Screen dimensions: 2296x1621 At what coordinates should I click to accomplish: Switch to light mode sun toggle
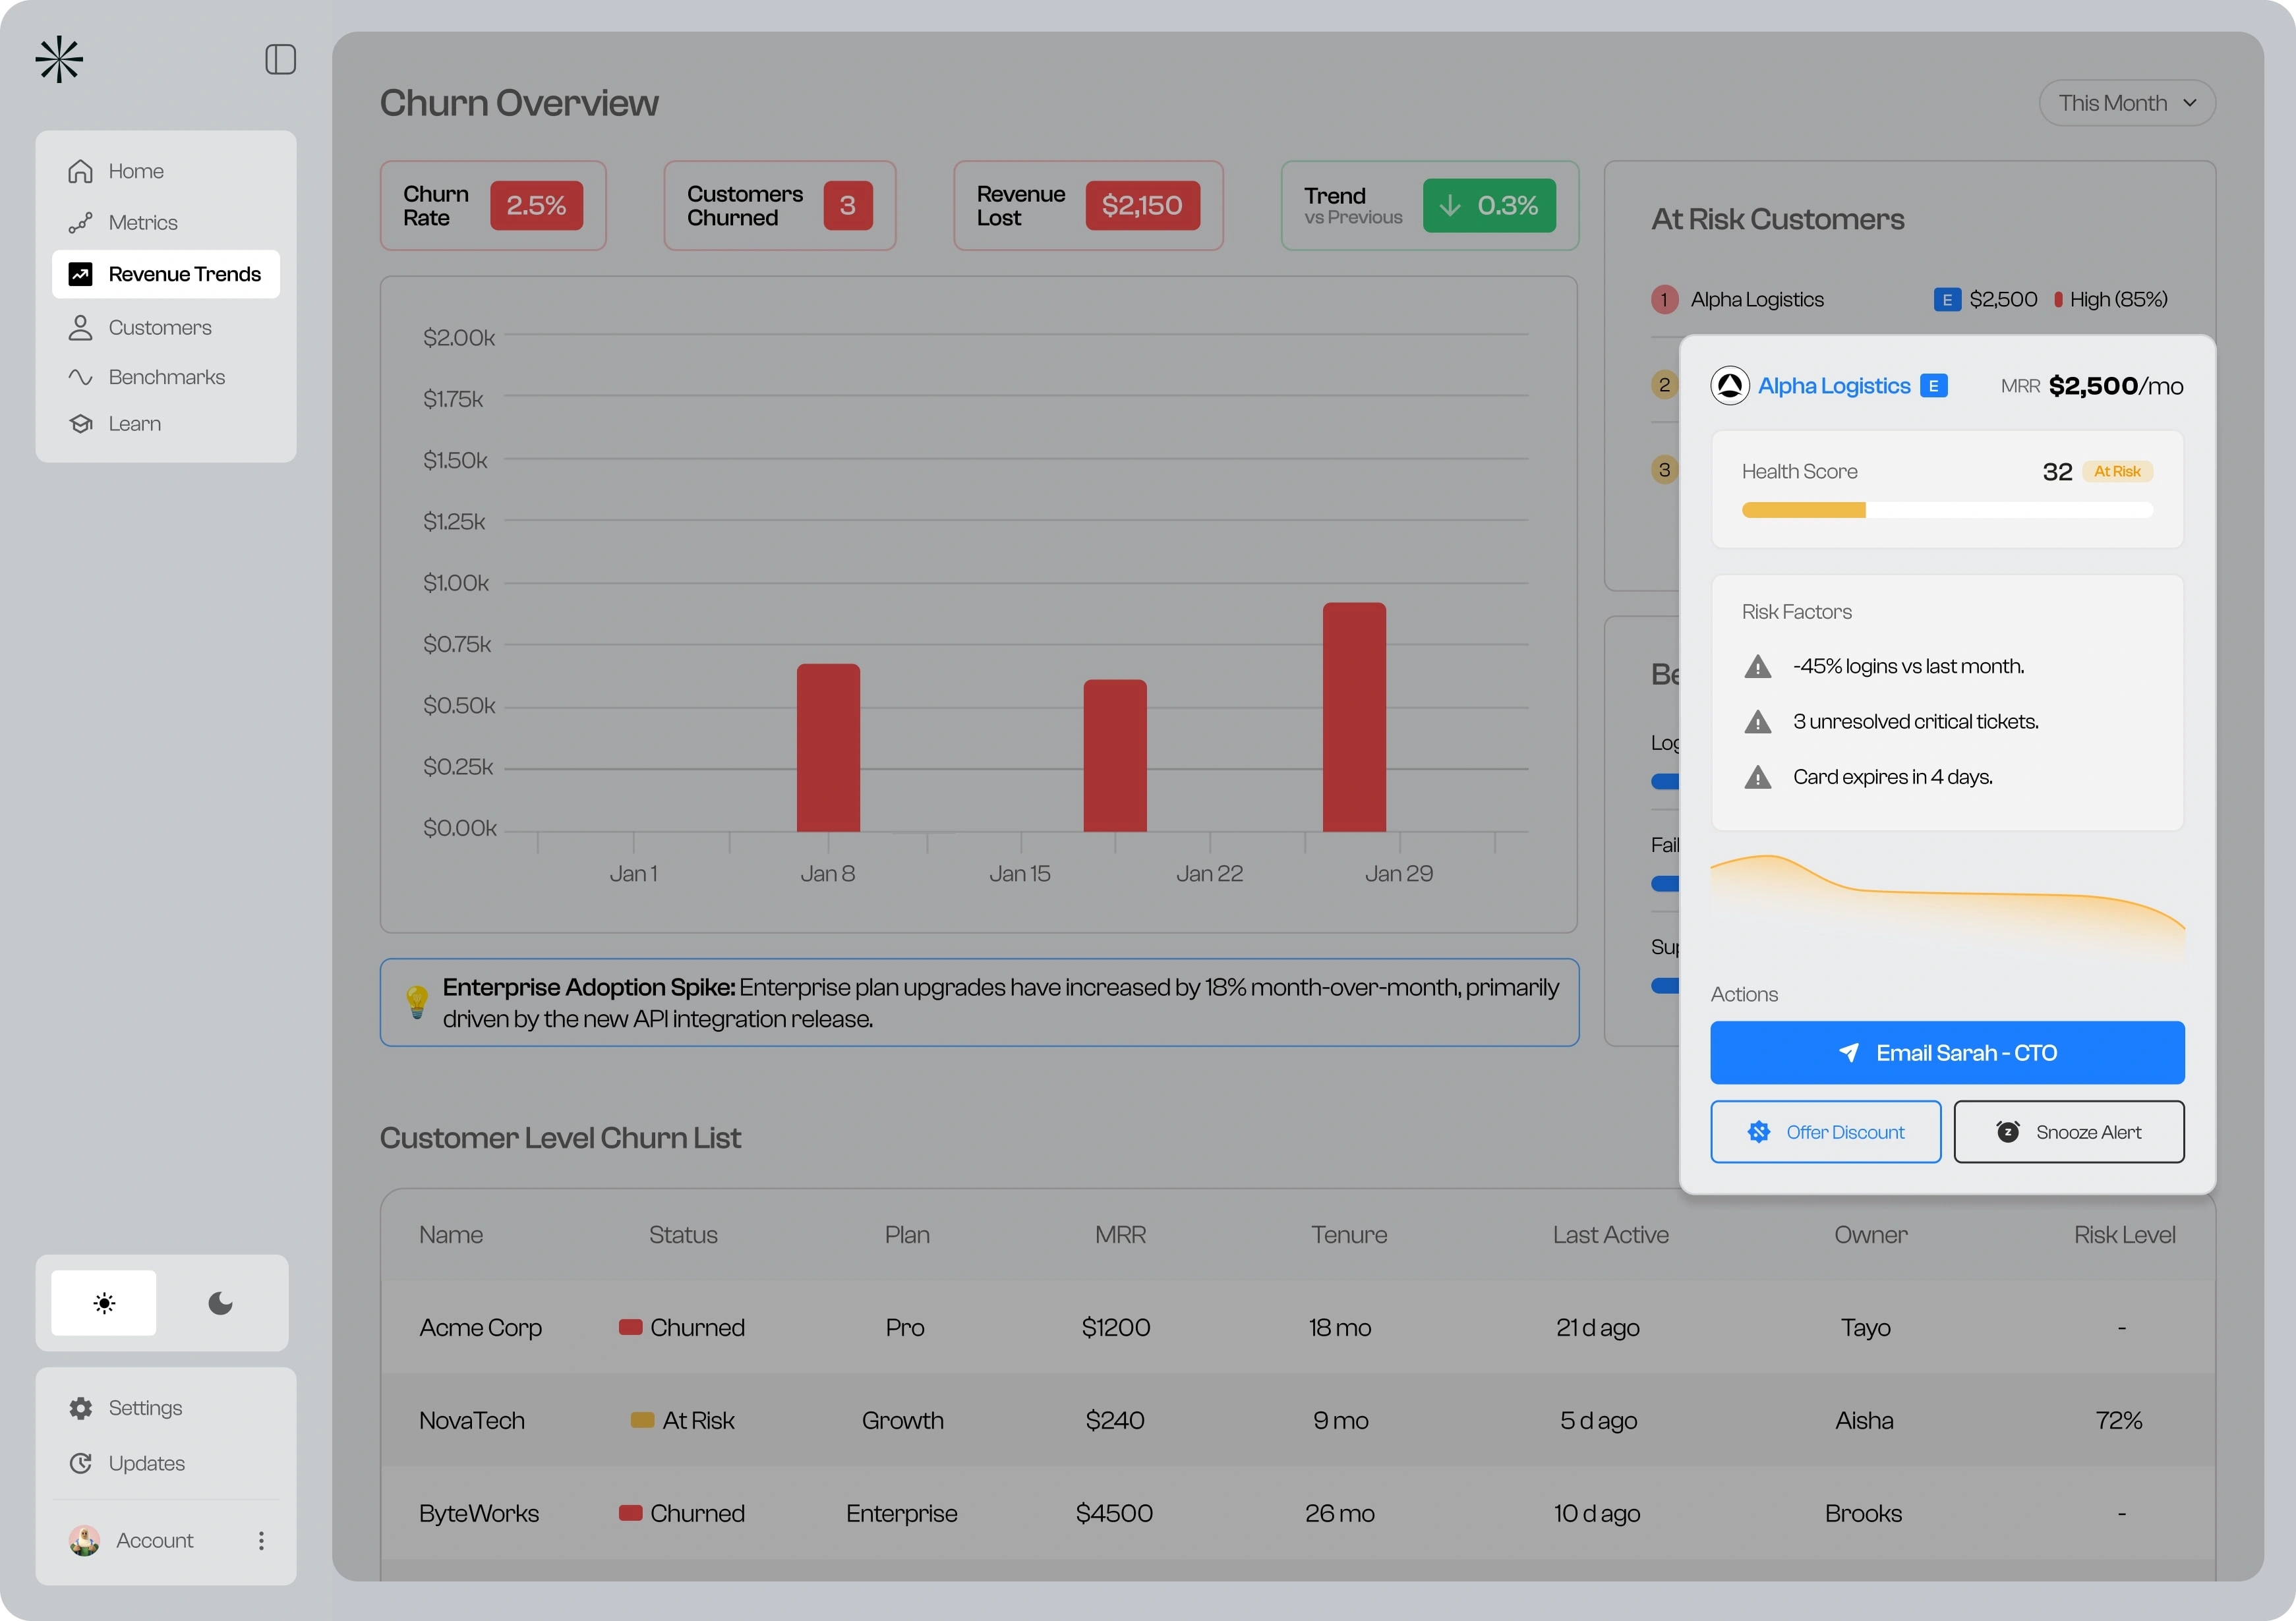104,1303
